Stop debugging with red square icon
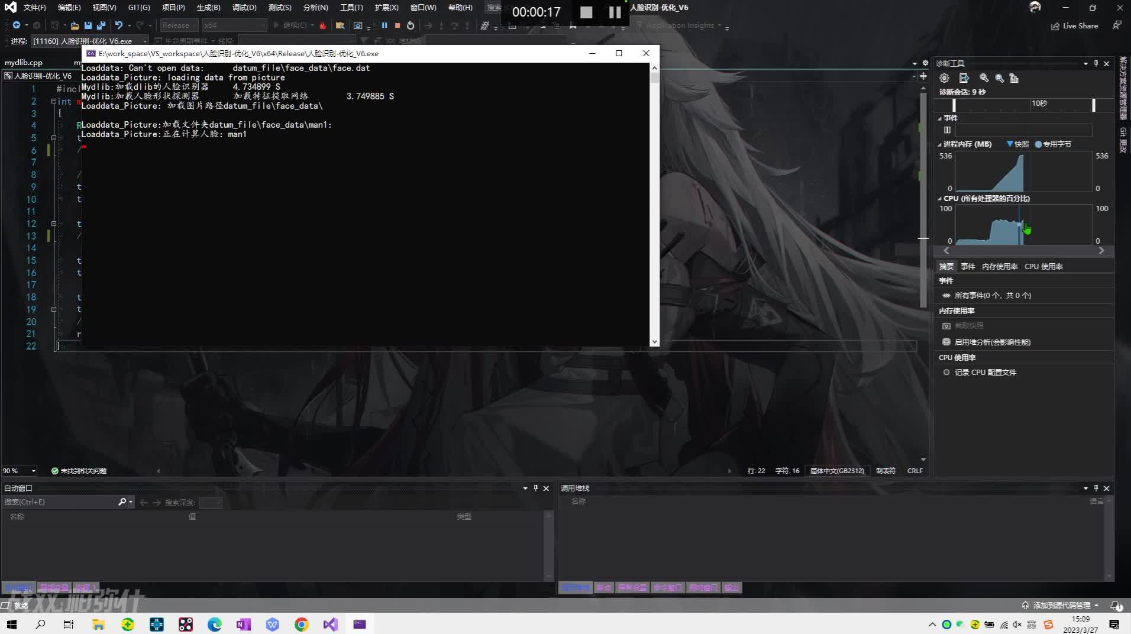The image size is (1131, 634). click(398, 25)
